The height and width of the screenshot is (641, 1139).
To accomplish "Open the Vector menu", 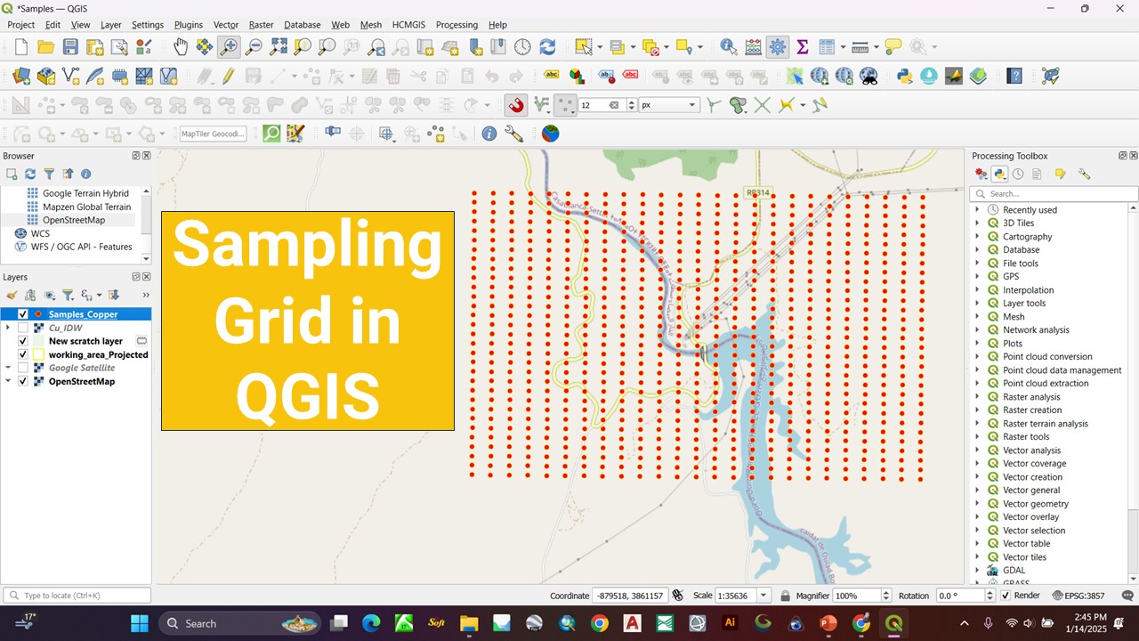I will 226,25.
